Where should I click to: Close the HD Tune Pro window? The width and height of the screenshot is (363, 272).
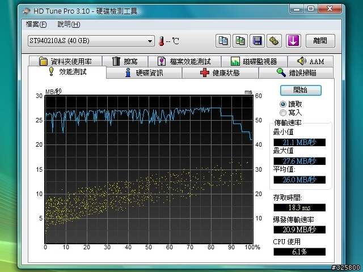(x=330, y=9)
